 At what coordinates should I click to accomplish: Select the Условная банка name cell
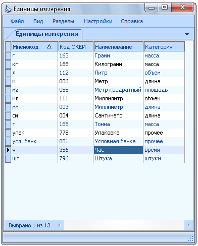(x=118, y=141)
